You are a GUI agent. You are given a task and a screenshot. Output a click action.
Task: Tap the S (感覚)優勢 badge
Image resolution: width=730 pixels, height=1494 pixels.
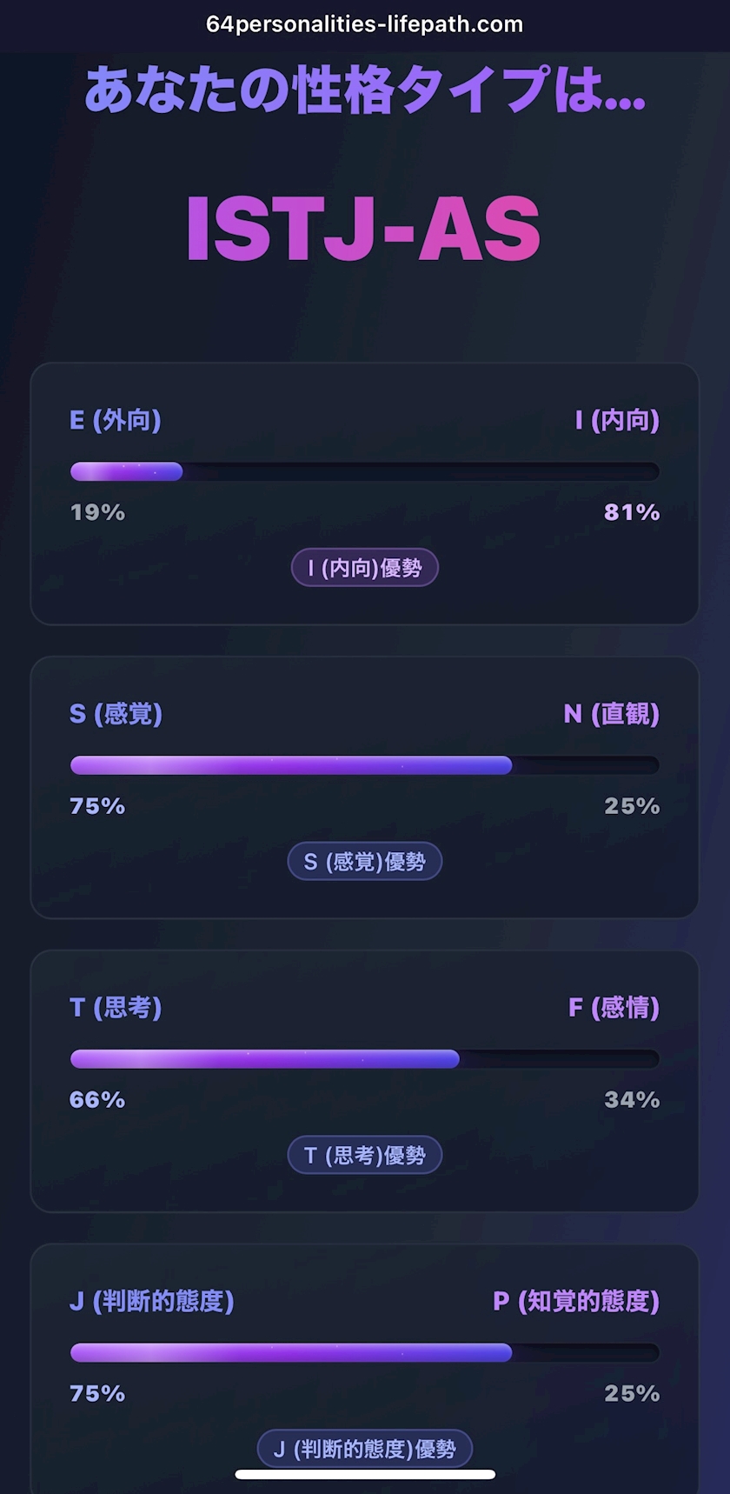[365, 862]
